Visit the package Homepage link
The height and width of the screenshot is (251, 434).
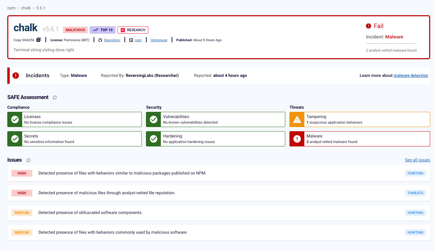[159, 40]
